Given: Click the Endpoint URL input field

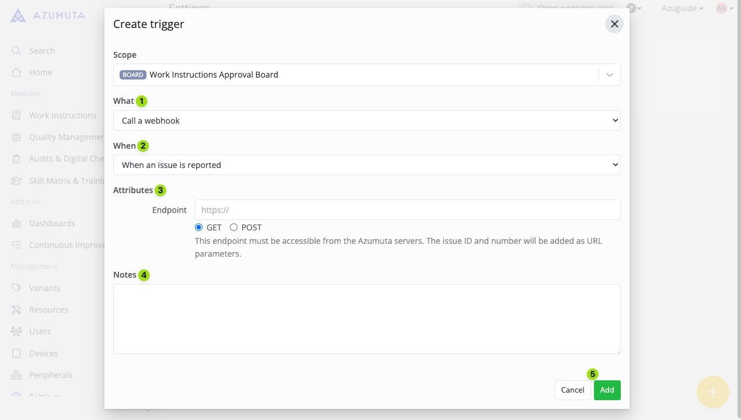Looking at the screenshot, I should point(407,210).
